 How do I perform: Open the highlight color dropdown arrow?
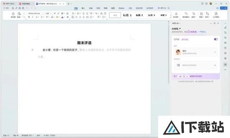(x=59, y=17)
